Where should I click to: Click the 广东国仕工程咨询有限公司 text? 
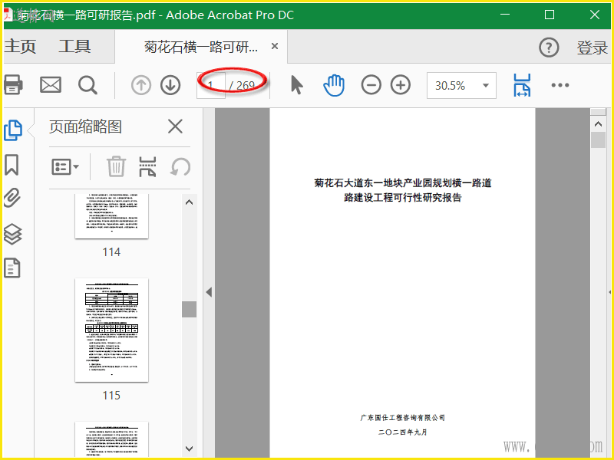click(402, 418)
